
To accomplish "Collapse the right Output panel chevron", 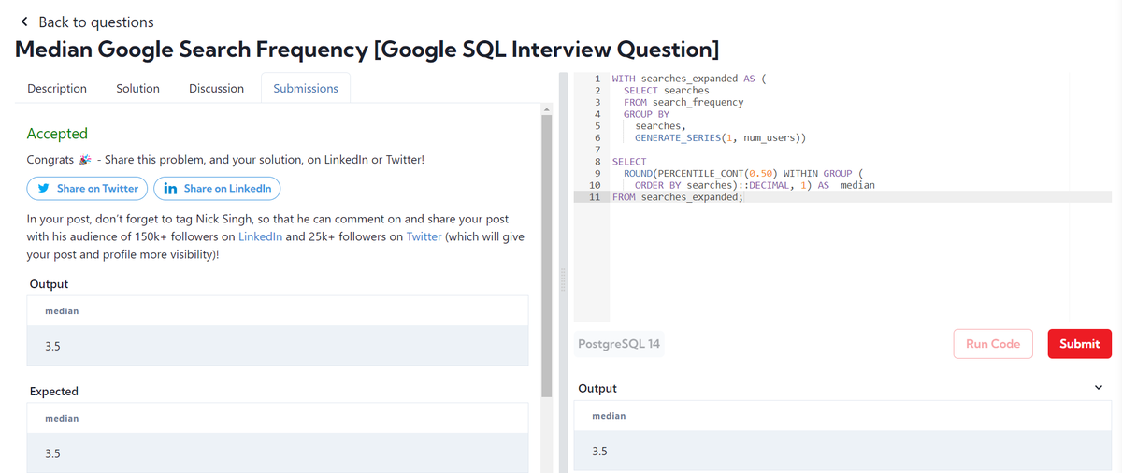I will coord(1099,388).
